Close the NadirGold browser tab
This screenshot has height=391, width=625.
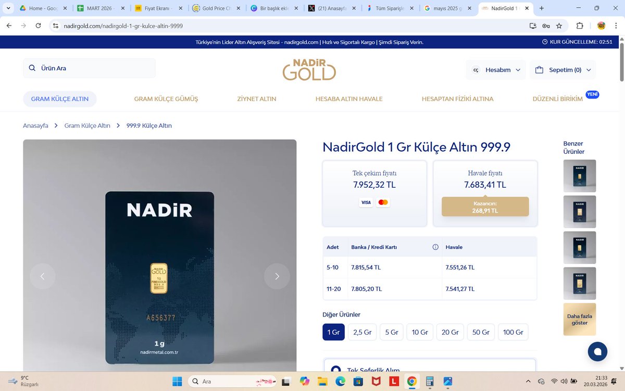(526, 8)
